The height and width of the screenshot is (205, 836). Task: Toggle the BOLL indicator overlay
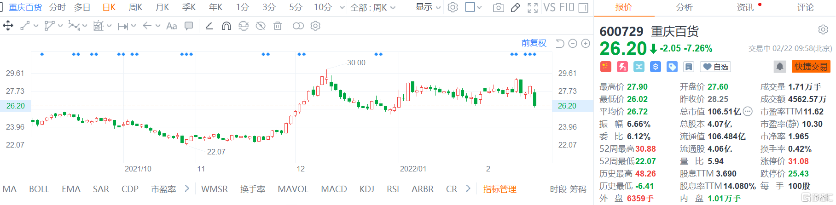pos(39,189)
